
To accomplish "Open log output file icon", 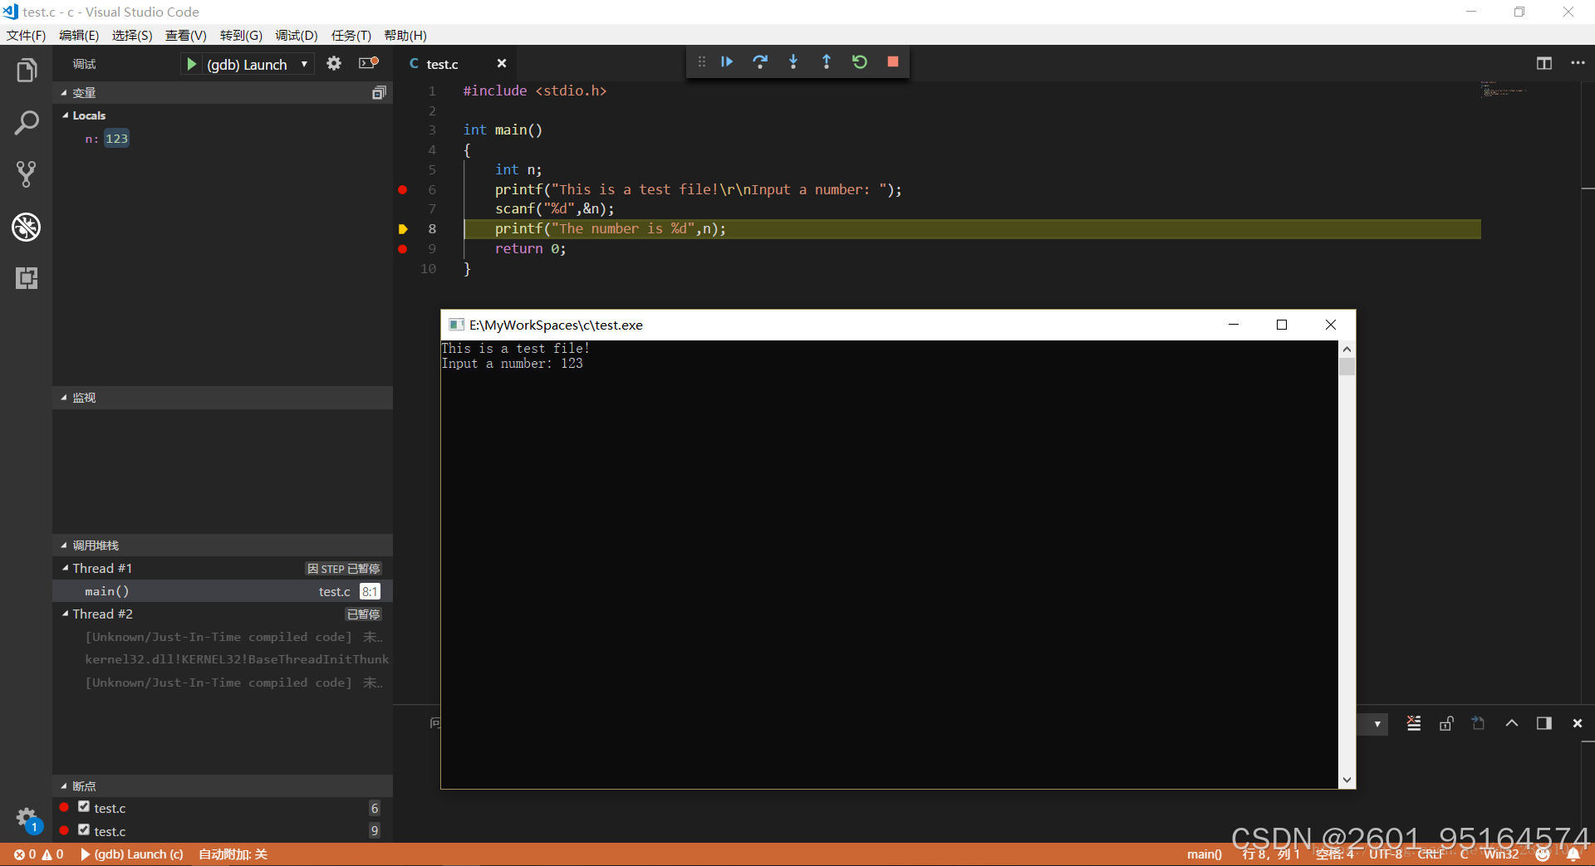I will 1479,723.
